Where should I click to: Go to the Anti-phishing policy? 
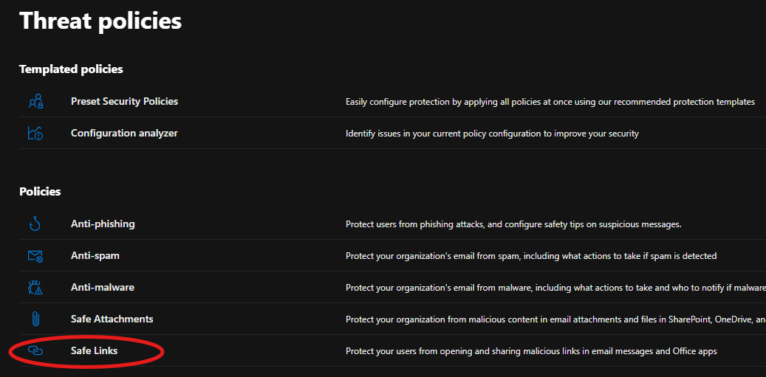click(x=103, y=224)
